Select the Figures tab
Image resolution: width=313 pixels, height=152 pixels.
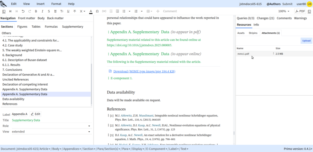(22, 27)
